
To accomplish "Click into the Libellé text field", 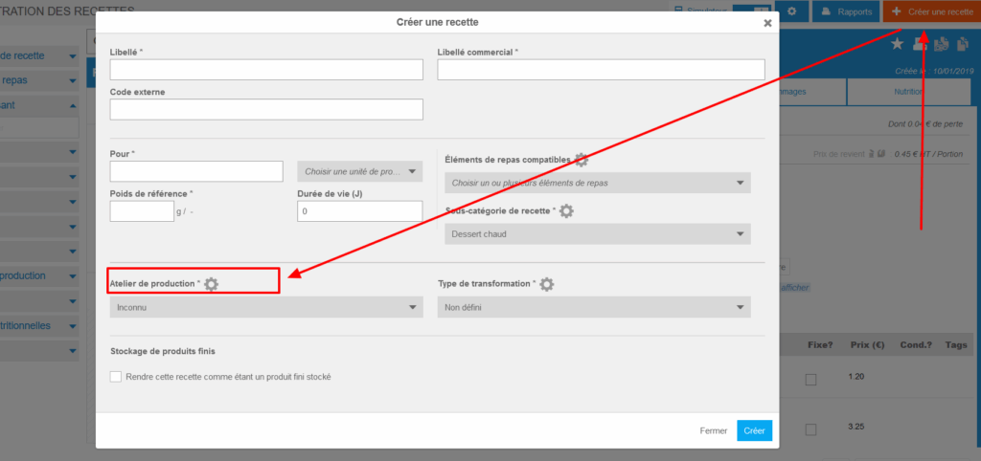I will coord(266,70).
